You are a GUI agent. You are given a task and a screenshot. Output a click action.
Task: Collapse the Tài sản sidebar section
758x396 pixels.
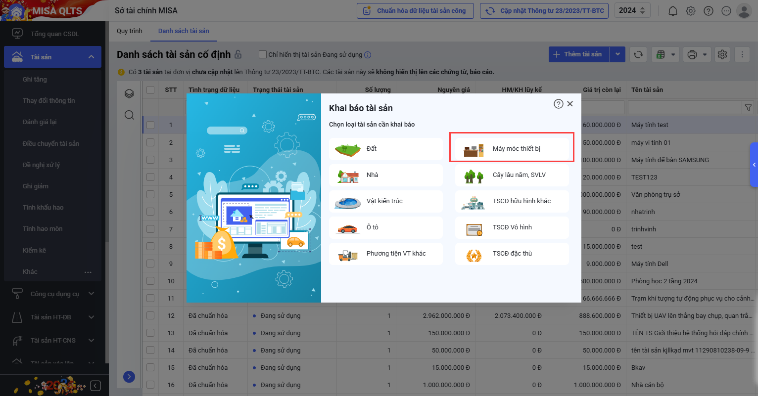click(x=91, y=57)
